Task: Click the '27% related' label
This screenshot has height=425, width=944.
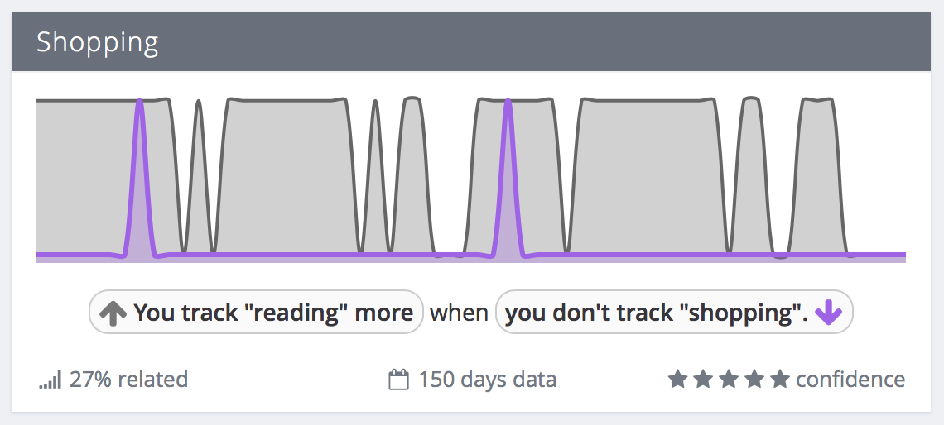Action: pos(129,380)
